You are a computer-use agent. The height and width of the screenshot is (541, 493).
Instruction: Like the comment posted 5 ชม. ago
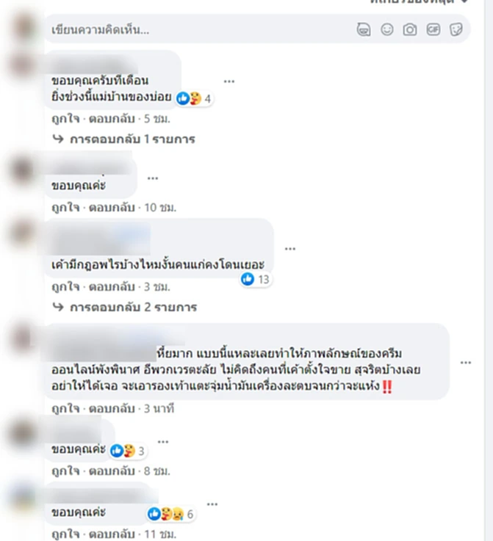point(65,119)
